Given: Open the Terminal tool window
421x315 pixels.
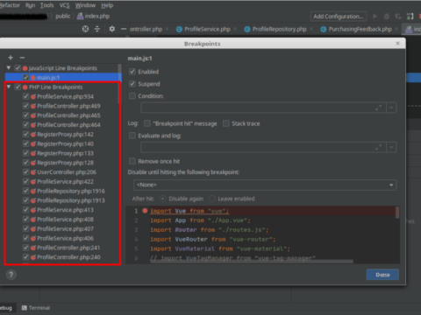Looking at the screenshot, I should click(x=36, y=308).
